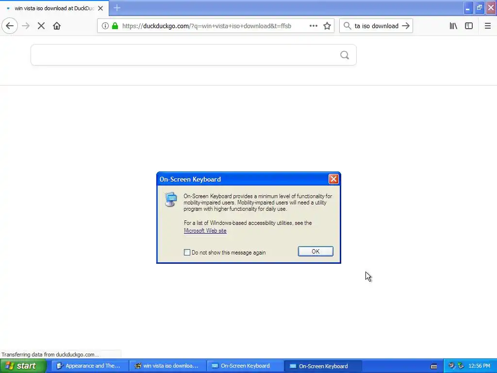The width and height of the screenshot is (497, 373).
Task: Toggle the sidebar view icon
Action: 469,26
